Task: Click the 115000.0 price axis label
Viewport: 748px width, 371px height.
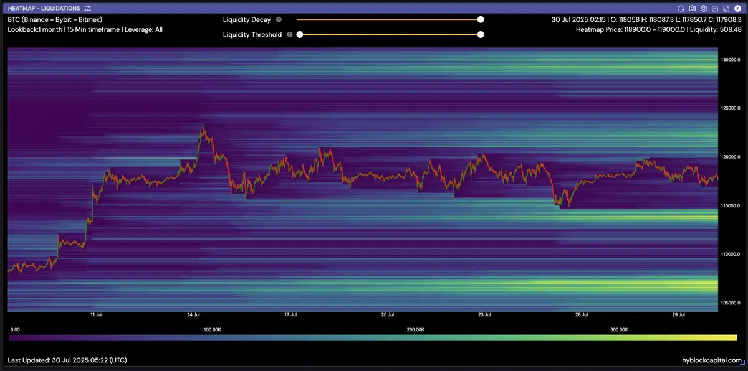Action: [x=731, y=205]
